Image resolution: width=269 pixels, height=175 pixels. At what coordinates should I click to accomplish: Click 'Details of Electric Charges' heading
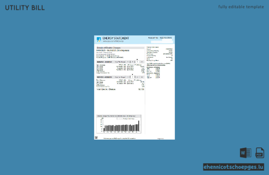tap(108, 48)
